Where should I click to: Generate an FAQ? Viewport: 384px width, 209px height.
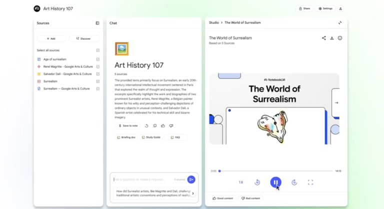click(175, 137)
